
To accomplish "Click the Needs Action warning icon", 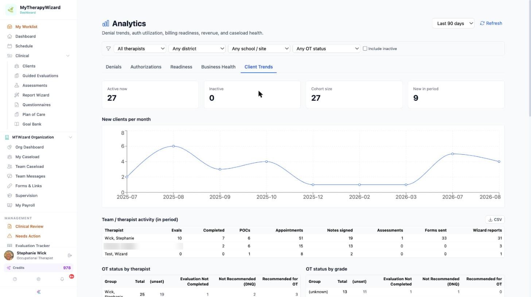I will [9, 236].
